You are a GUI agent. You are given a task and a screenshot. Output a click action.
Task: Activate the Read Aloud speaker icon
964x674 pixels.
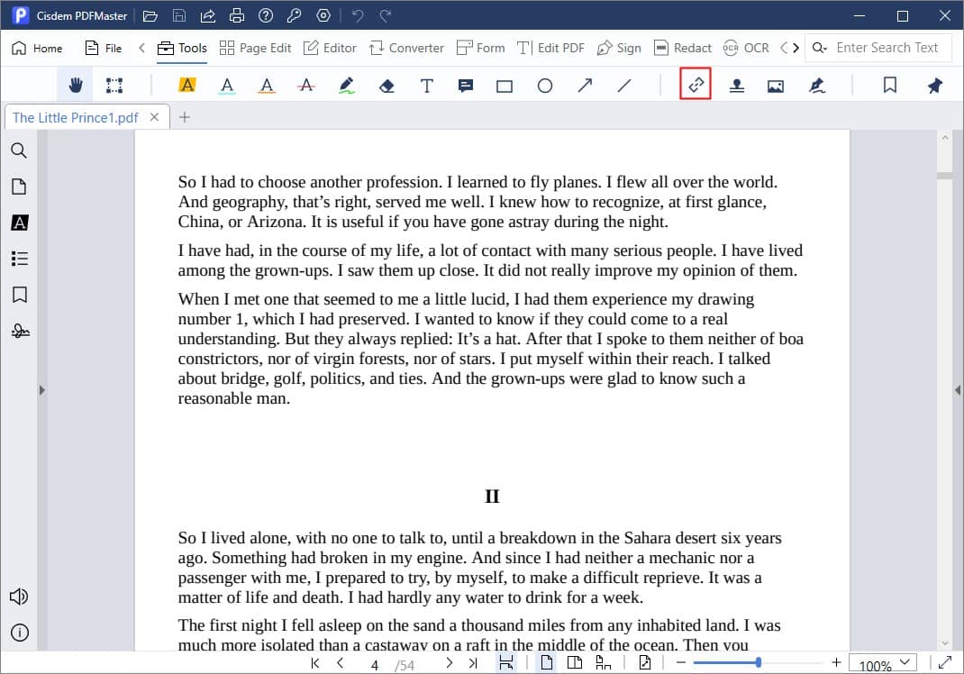click(19, 597)
